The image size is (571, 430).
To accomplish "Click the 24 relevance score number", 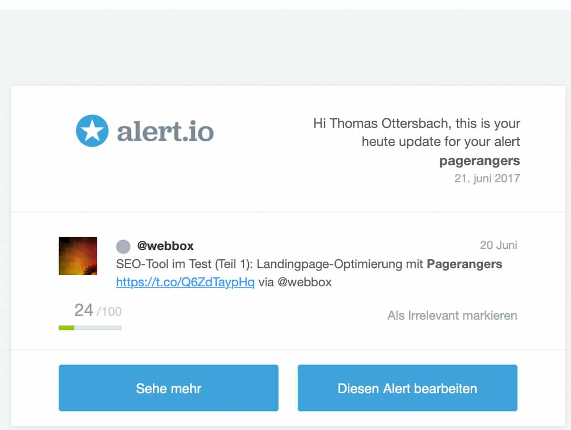I will (x=84, y=310).
